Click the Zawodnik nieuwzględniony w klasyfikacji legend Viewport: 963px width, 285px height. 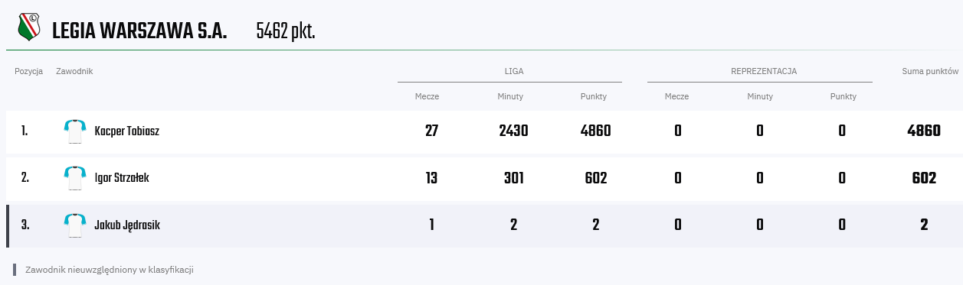coord(109,270)
